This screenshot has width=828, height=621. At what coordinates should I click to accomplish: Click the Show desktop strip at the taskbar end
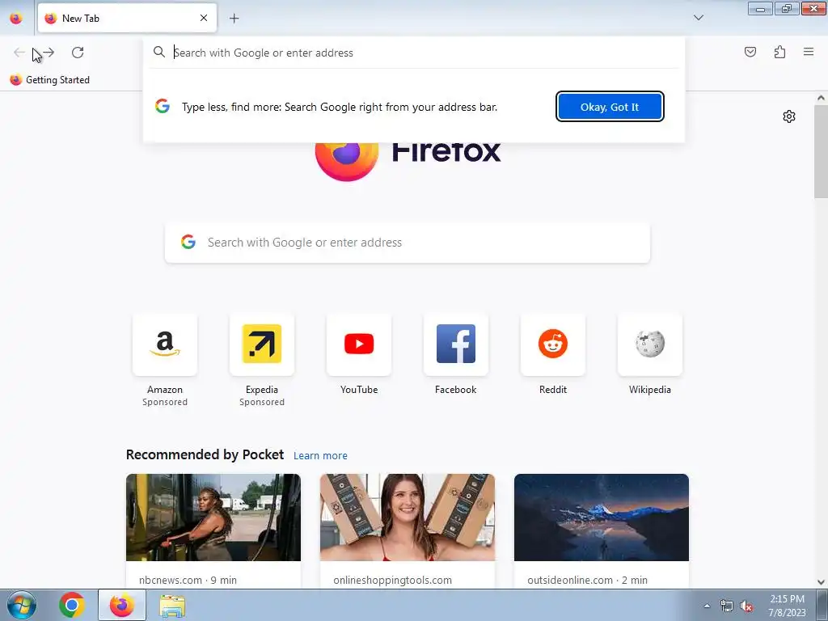822,605
